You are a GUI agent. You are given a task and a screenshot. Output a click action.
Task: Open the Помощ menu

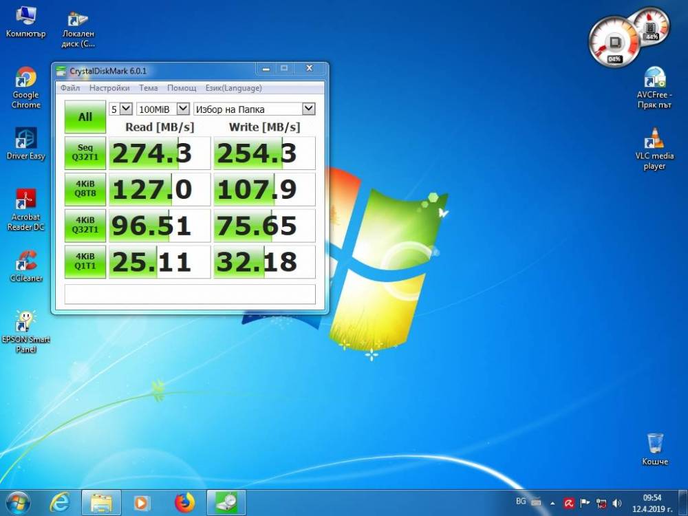pos(182,88)
